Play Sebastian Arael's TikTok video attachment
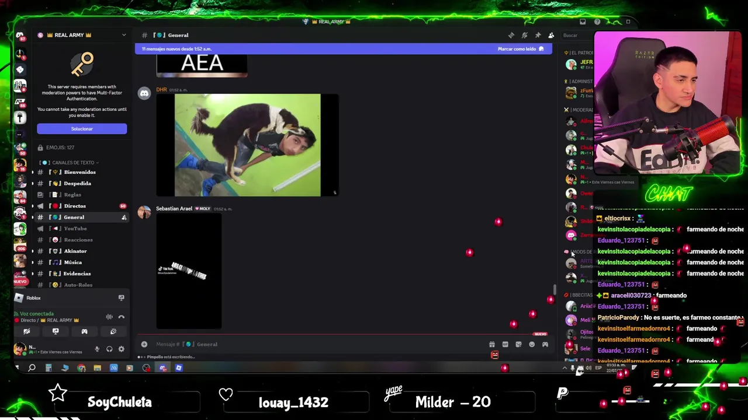The height and width of the screenshot is (420, 748). 189,272
